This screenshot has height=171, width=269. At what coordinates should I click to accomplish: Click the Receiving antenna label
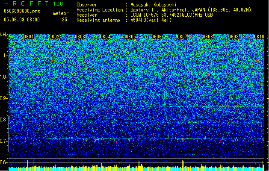click(98, 20)
